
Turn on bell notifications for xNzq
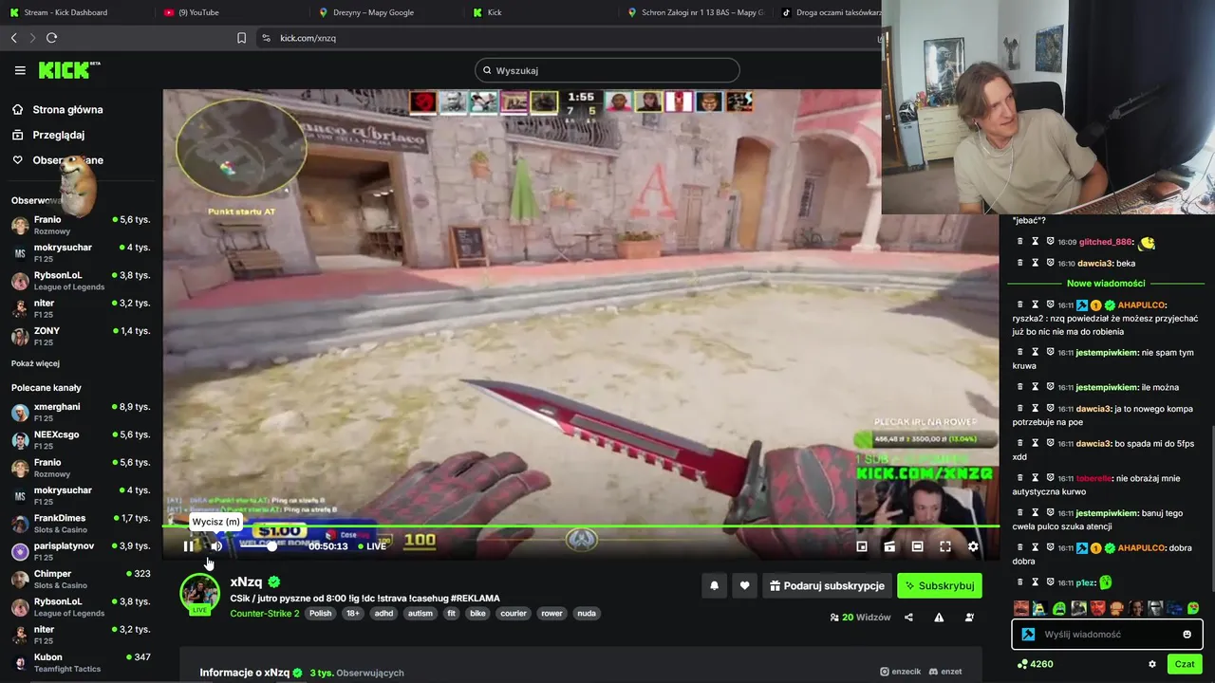click(715, 585)
